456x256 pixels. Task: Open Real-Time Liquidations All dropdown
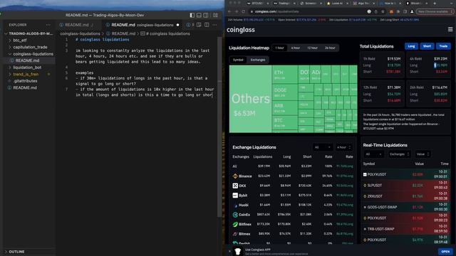coord(373,154)
